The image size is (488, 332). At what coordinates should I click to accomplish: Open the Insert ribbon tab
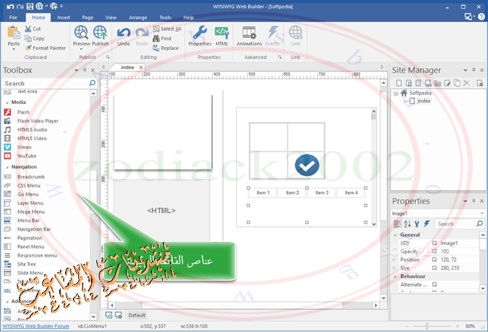tap(64, 18)
